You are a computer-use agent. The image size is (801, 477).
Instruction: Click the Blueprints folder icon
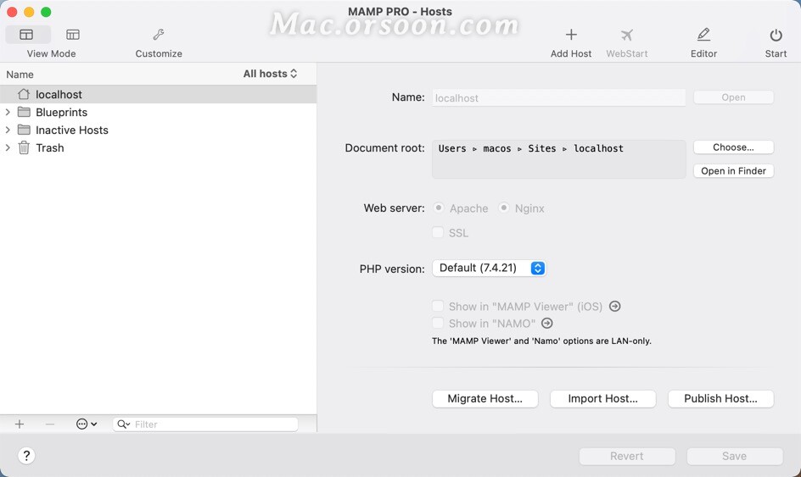24,112
